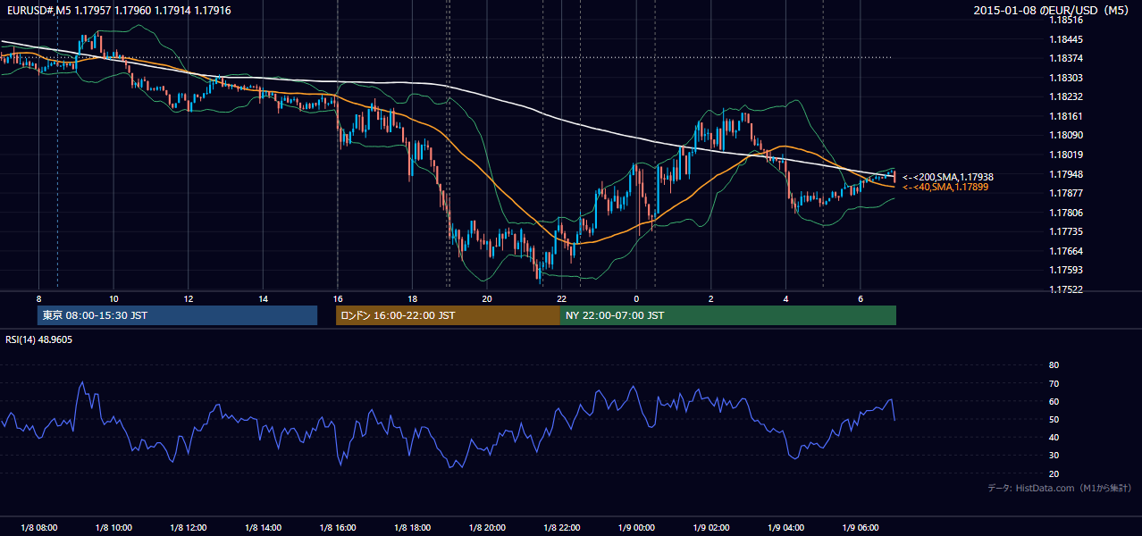Click the bottom date label 1/8 12:00
1142x536 pixels.
(189, 528)
